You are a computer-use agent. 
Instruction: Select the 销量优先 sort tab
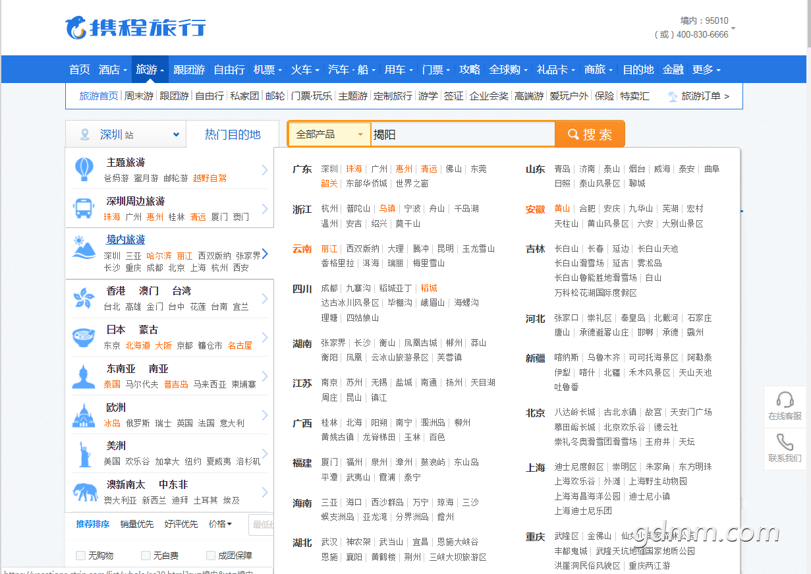click(x=137, y=524)
